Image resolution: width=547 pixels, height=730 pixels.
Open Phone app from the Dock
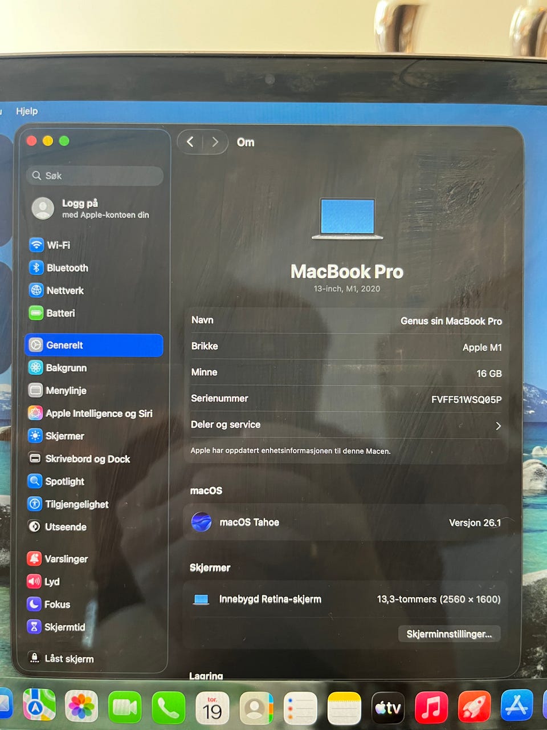169,708
